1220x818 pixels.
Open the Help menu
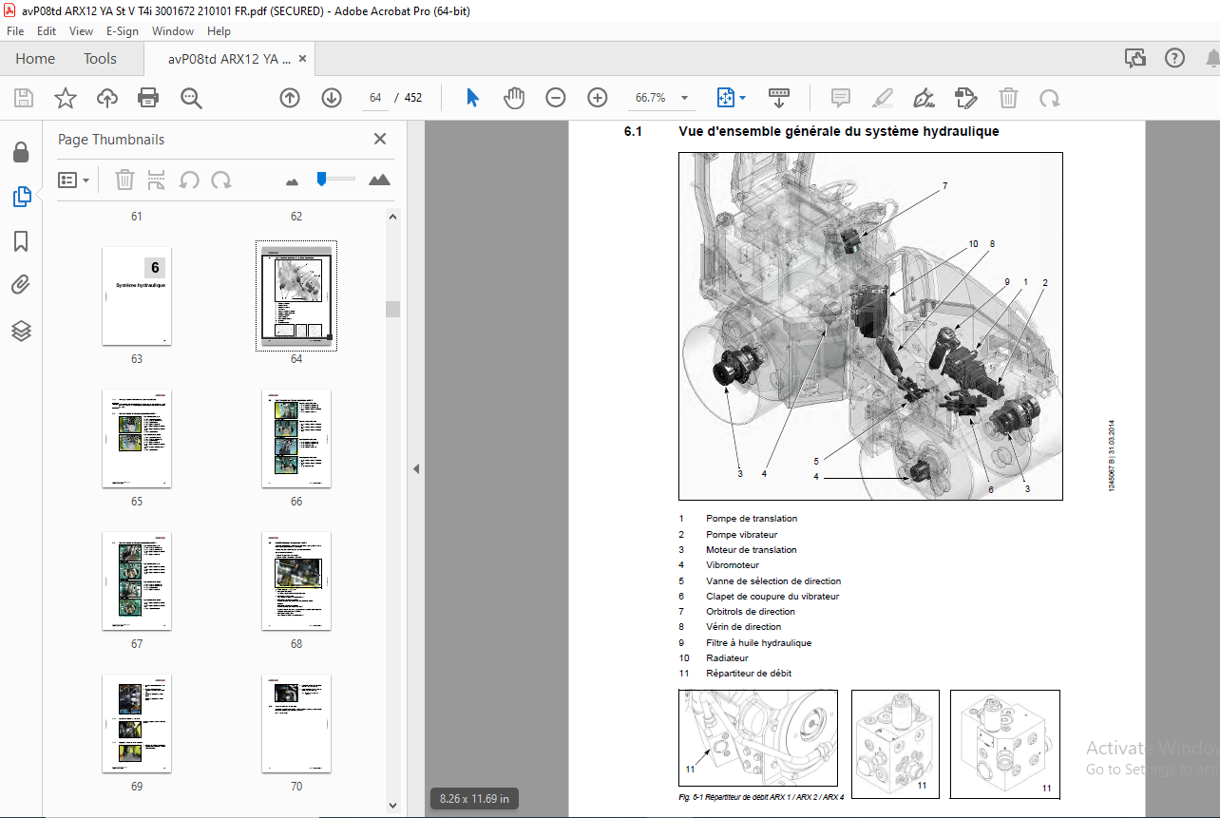point(219,31)
